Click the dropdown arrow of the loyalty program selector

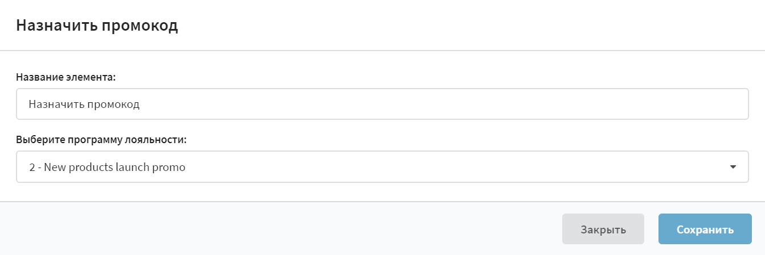733,167
